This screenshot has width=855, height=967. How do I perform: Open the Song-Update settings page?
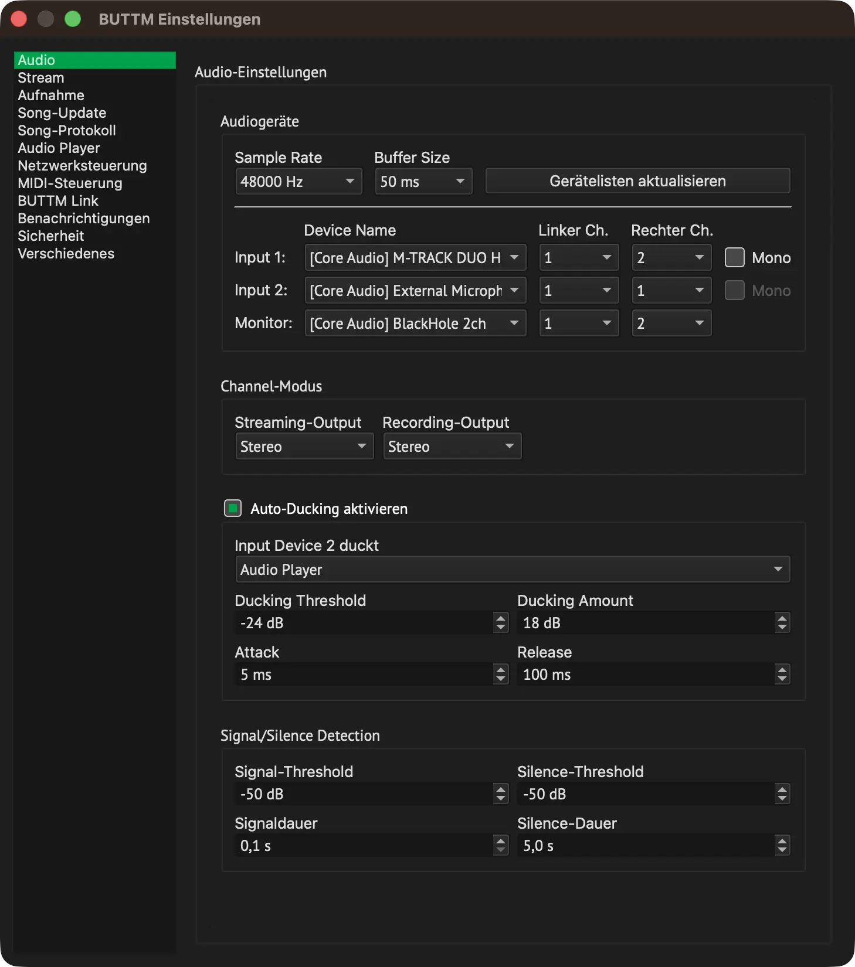[94, 113]
